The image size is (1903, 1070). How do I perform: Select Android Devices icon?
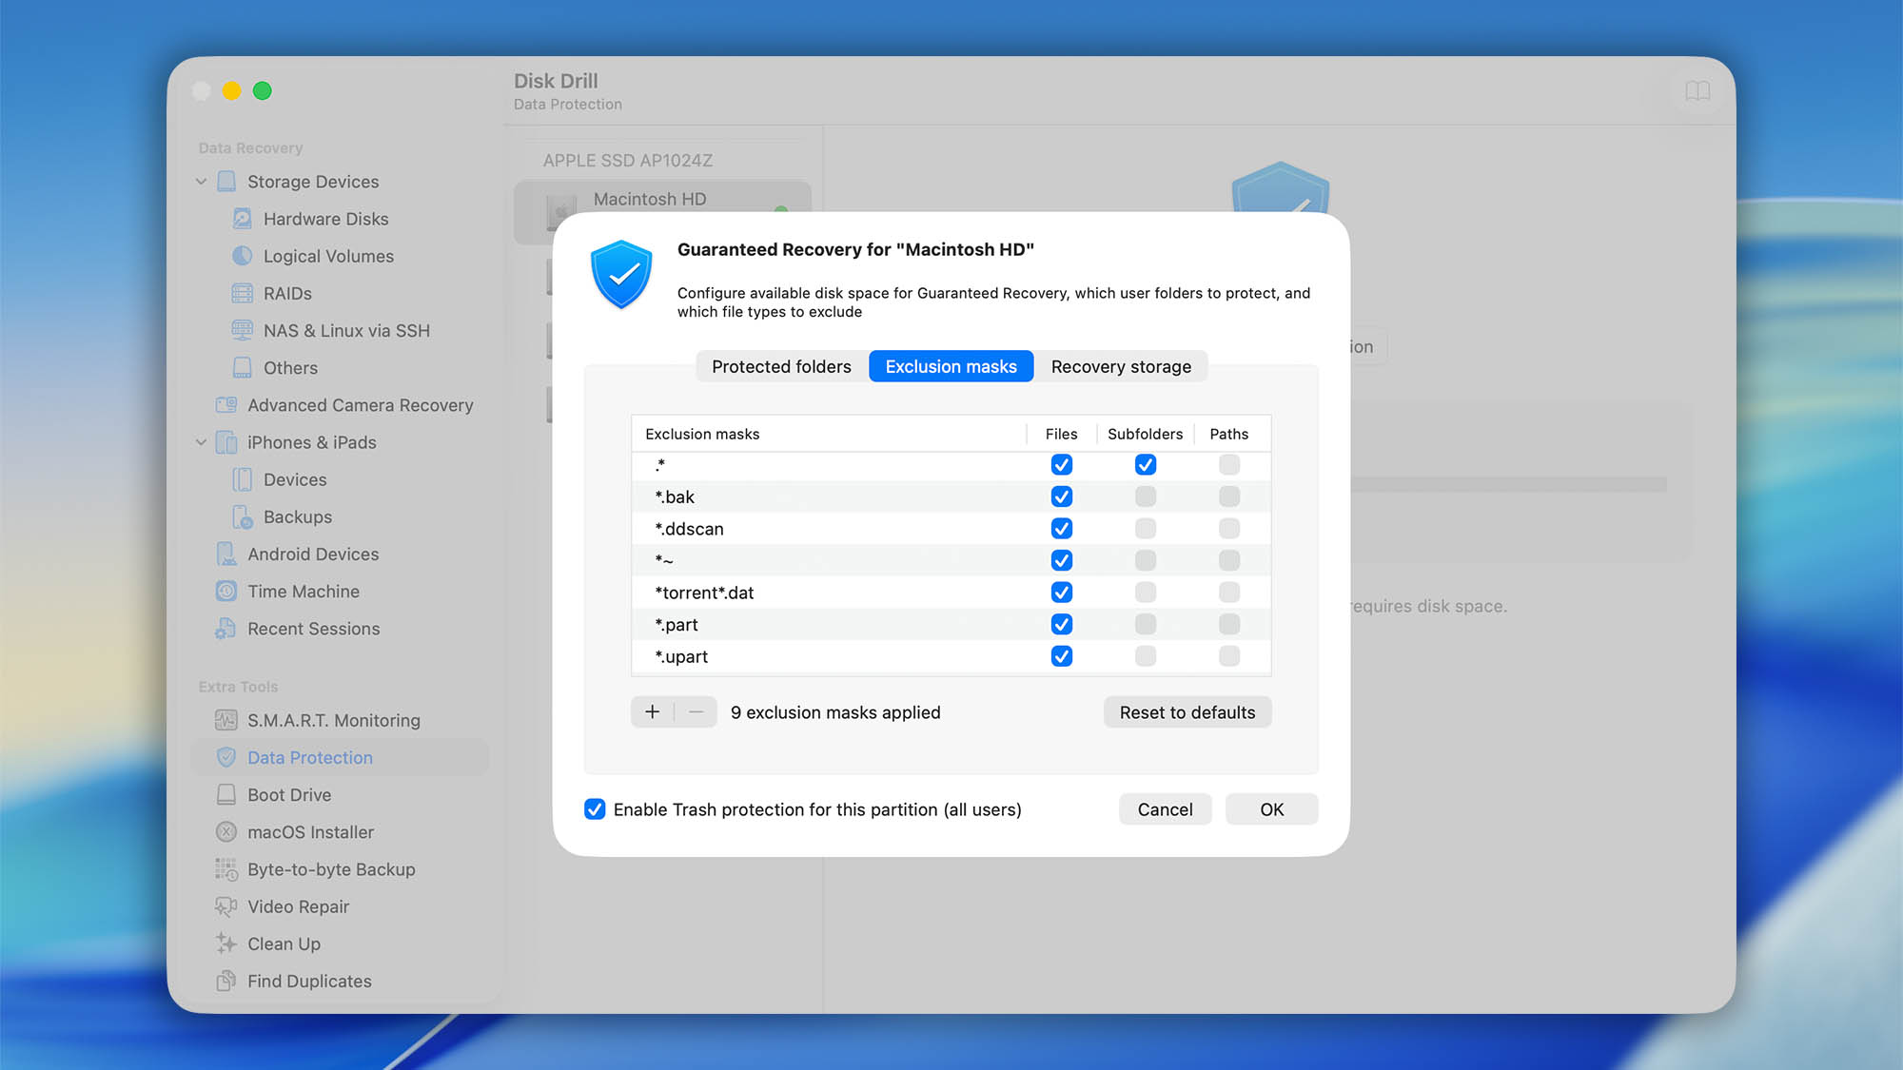click(x=226, y=554)
